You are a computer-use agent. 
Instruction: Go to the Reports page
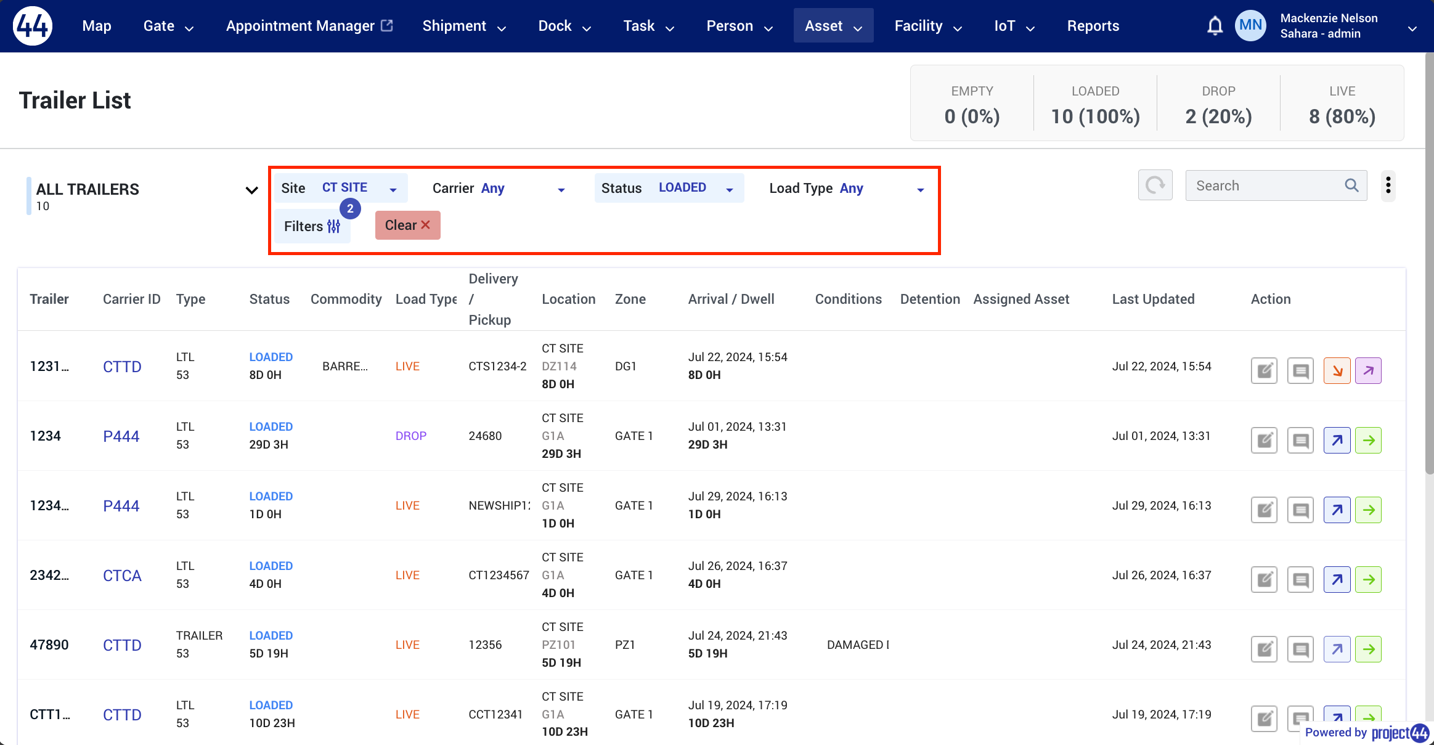pyautogui.click(x=1093, y=26)
